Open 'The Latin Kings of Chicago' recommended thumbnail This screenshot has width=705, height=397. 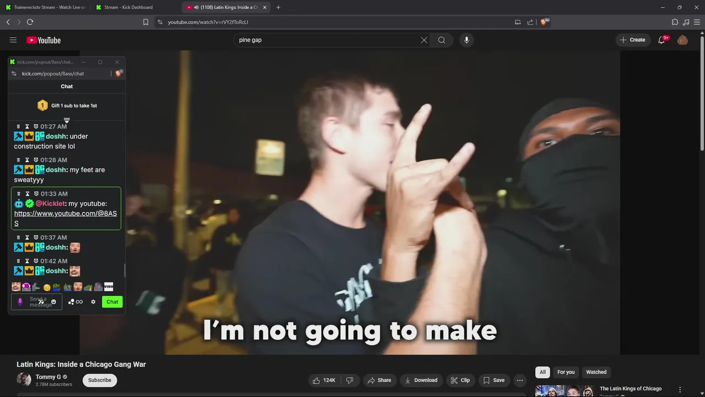(x=565, y=391)
